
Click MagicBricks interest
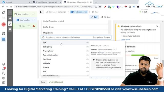[75, 32]
